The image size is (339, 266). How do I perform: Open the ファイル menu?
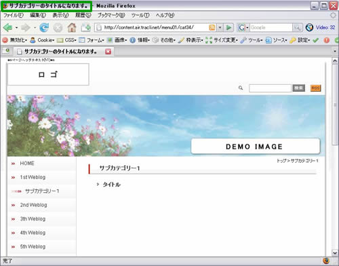click(14, 16)
